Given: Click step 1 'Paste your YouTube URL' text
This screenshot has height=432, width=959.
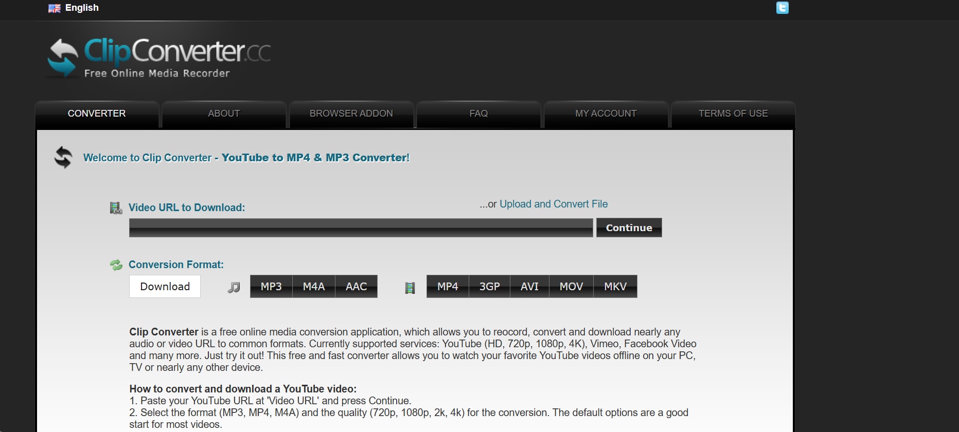Looking at the screenshot, I should pos(270,401).
